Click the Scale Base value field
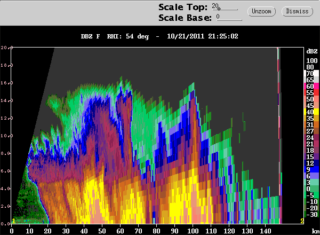320x235 pixels. 229,17
